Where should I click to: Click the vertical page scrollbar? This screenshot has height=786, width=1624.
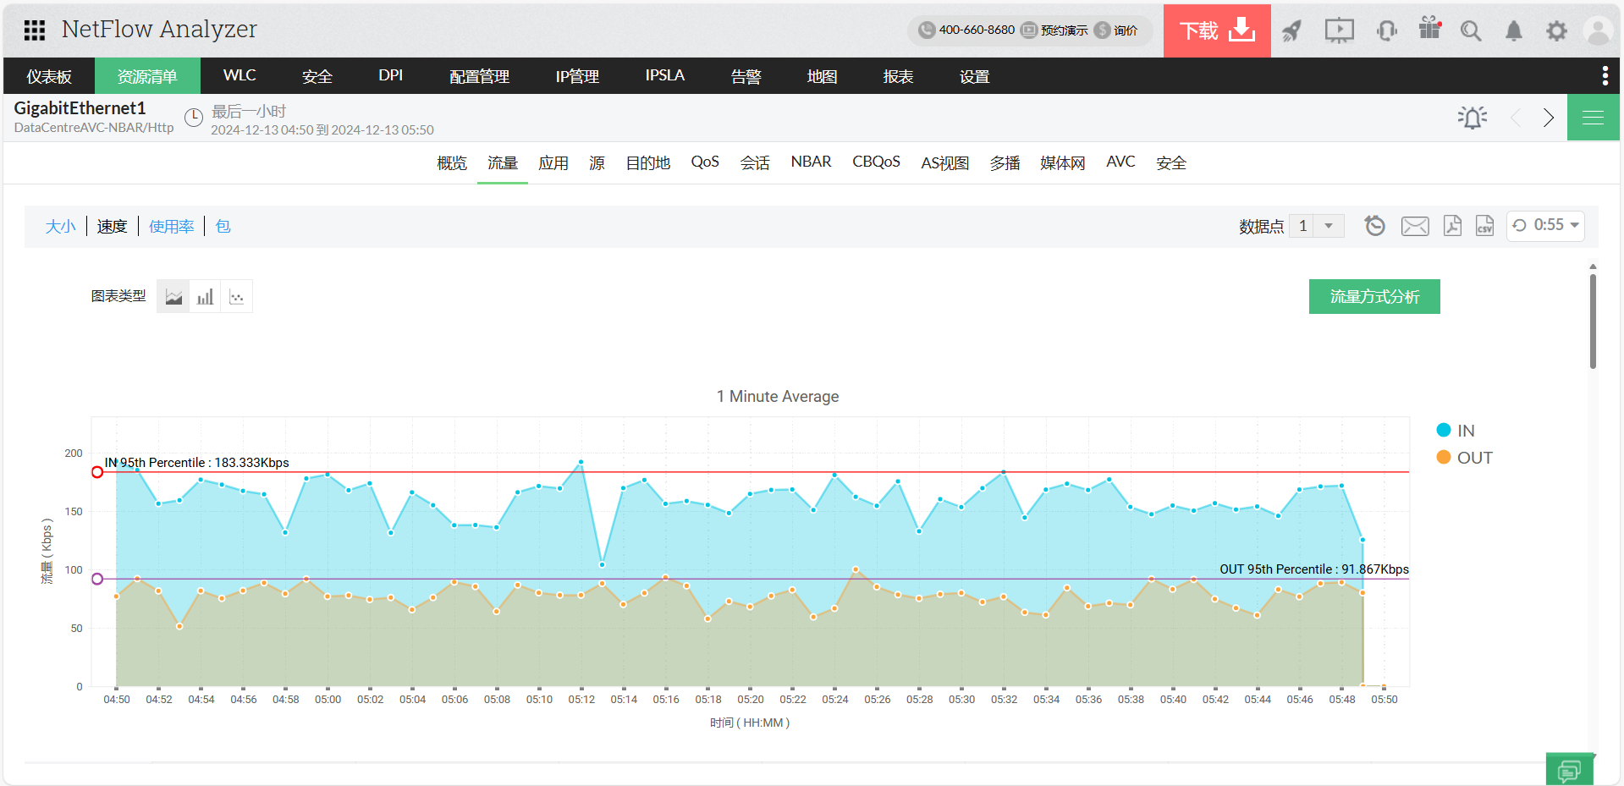point(1592,322)
